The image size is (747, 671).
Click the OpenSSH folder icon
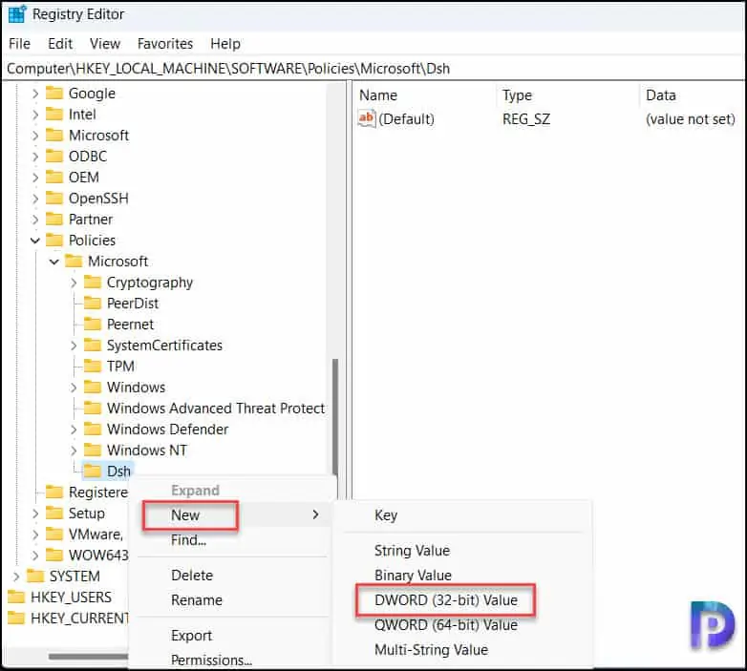point(54,198)
